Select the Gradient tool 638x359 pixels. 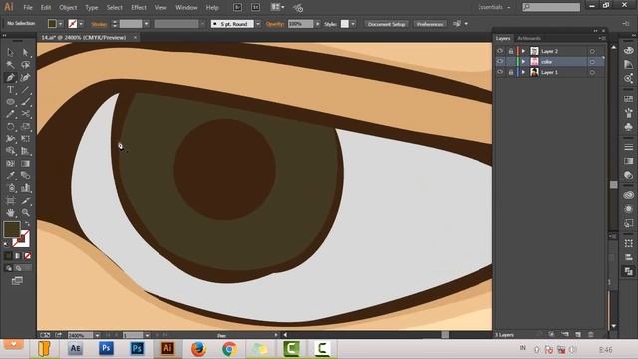(25, 164)
